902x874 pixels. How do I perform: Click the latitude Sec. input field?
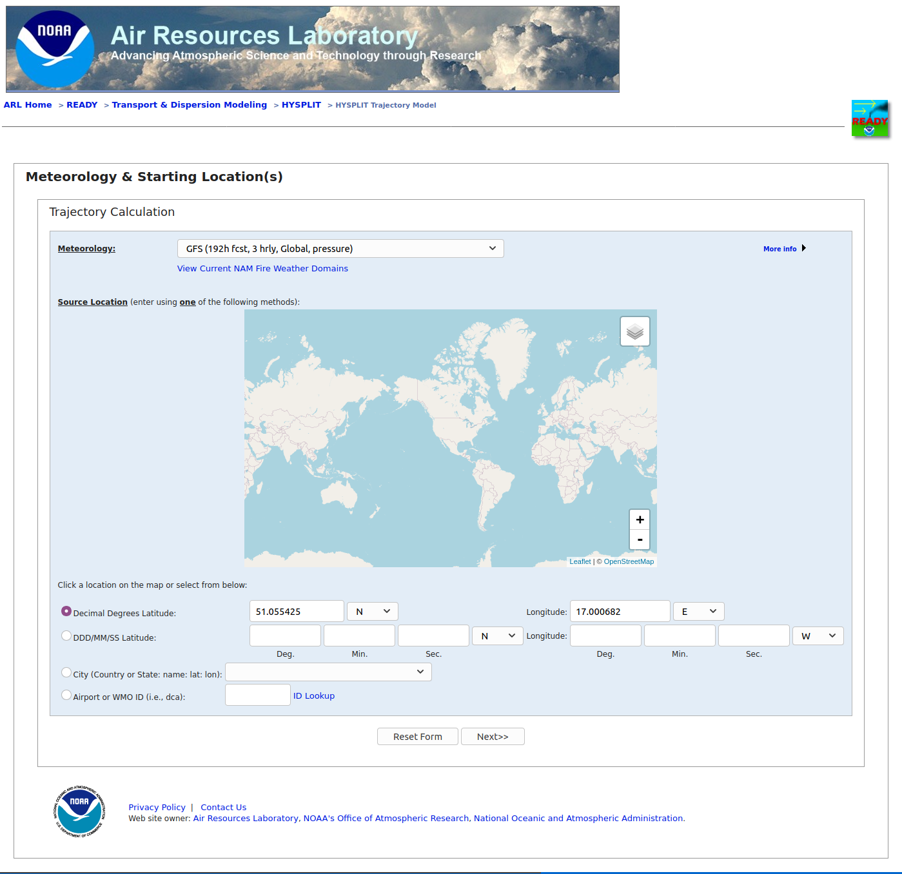(433, 636)
